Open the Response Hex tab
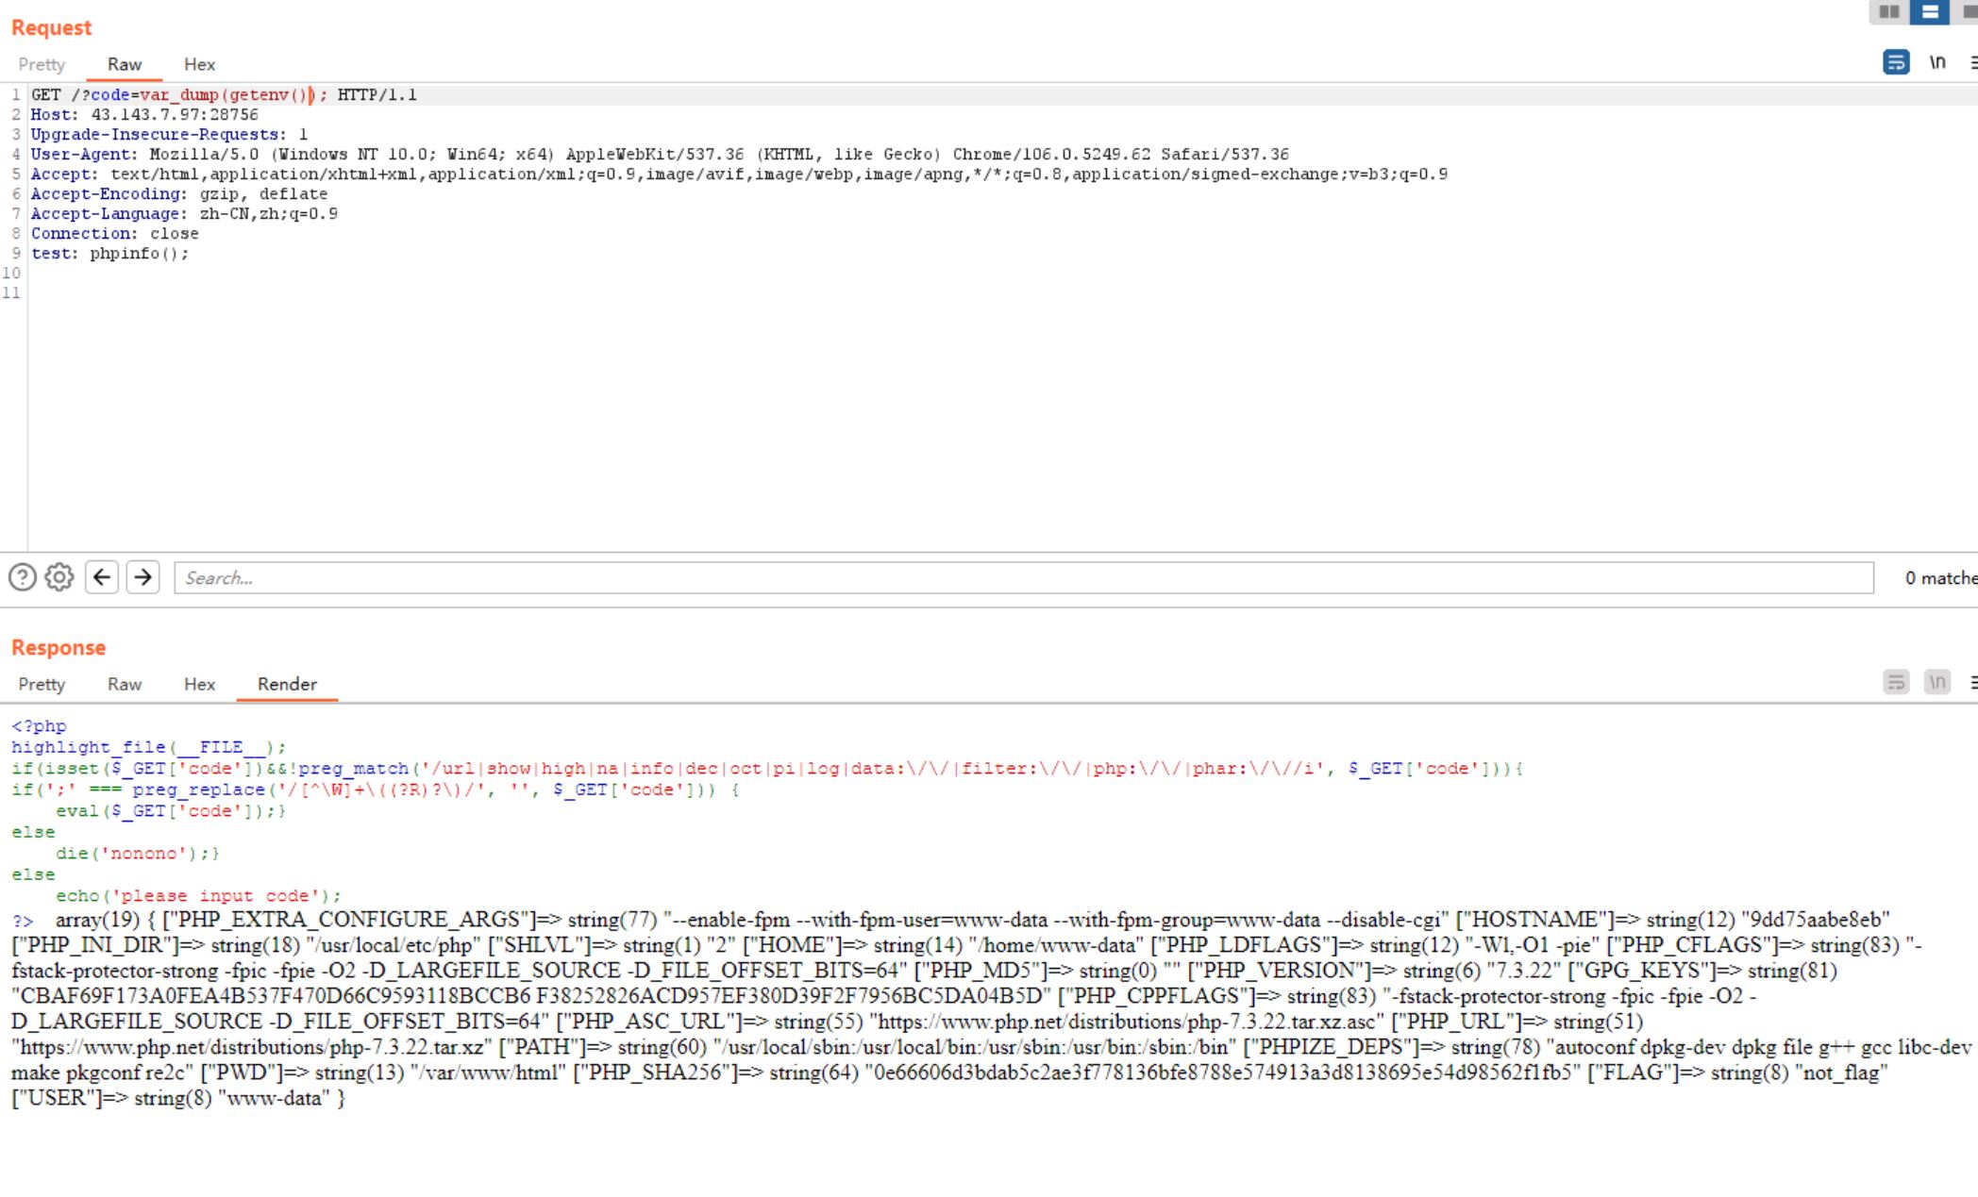Viewport: 1978px width, 1197px height. (x=199, y=684)
